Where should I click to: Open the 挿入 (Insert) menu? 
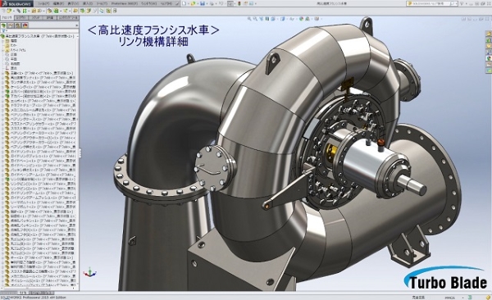(86, 3)
